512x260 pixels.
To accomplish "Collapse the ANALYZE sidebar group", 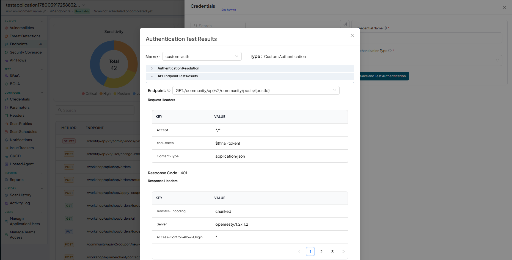I will coord(42,21).
